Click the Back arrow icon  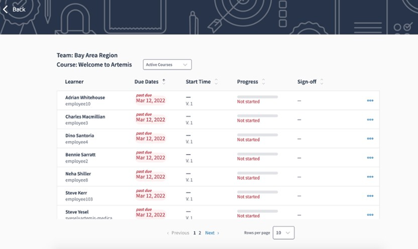(x=6, y=9)
